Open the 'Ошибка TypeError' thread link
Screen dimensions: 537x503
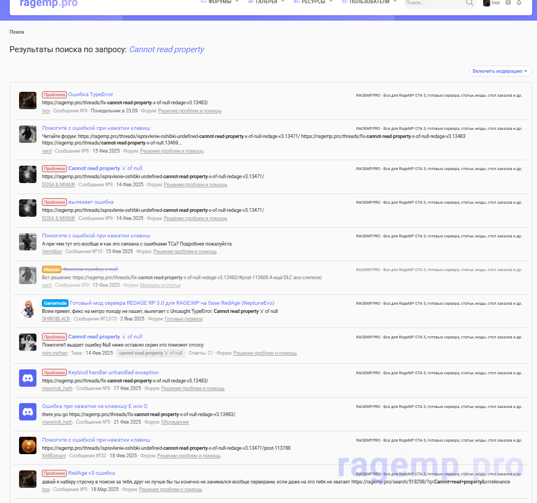click(90, 95)
